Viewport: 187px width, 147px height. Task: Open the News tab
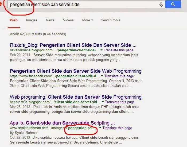click(50, 20)
